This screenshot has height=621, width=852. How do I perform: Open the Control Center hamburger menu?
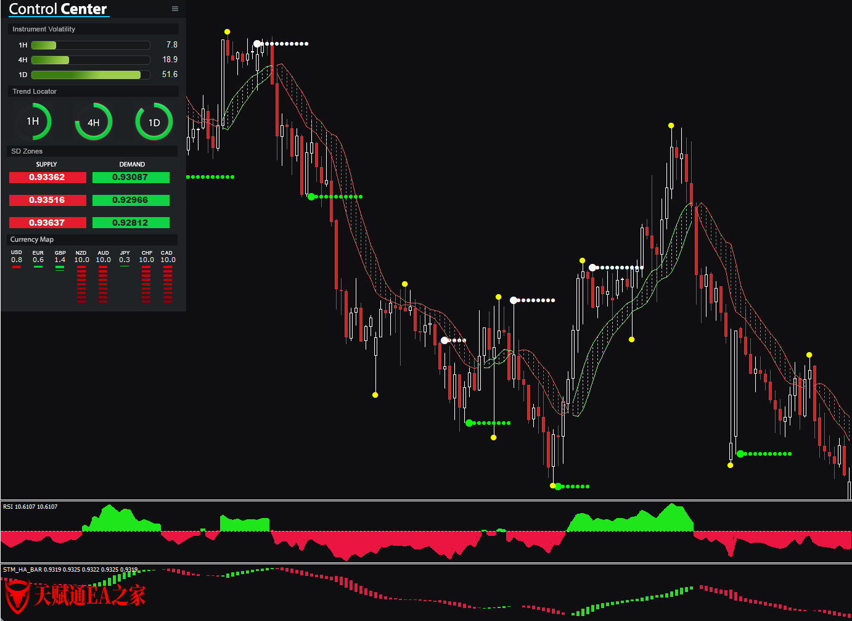coord(175,9)
